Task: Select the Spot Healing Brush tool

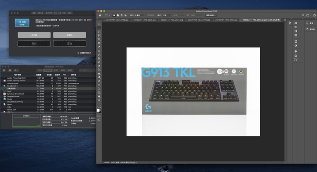Action: (x=99, y=51)
